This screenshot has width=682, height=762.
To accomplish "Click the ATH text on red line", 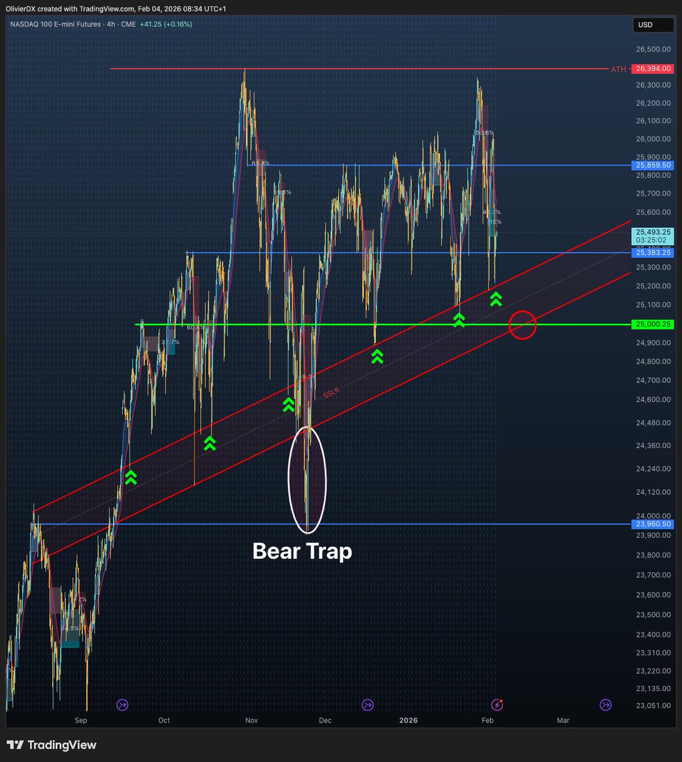I will [x=618, y=69].
